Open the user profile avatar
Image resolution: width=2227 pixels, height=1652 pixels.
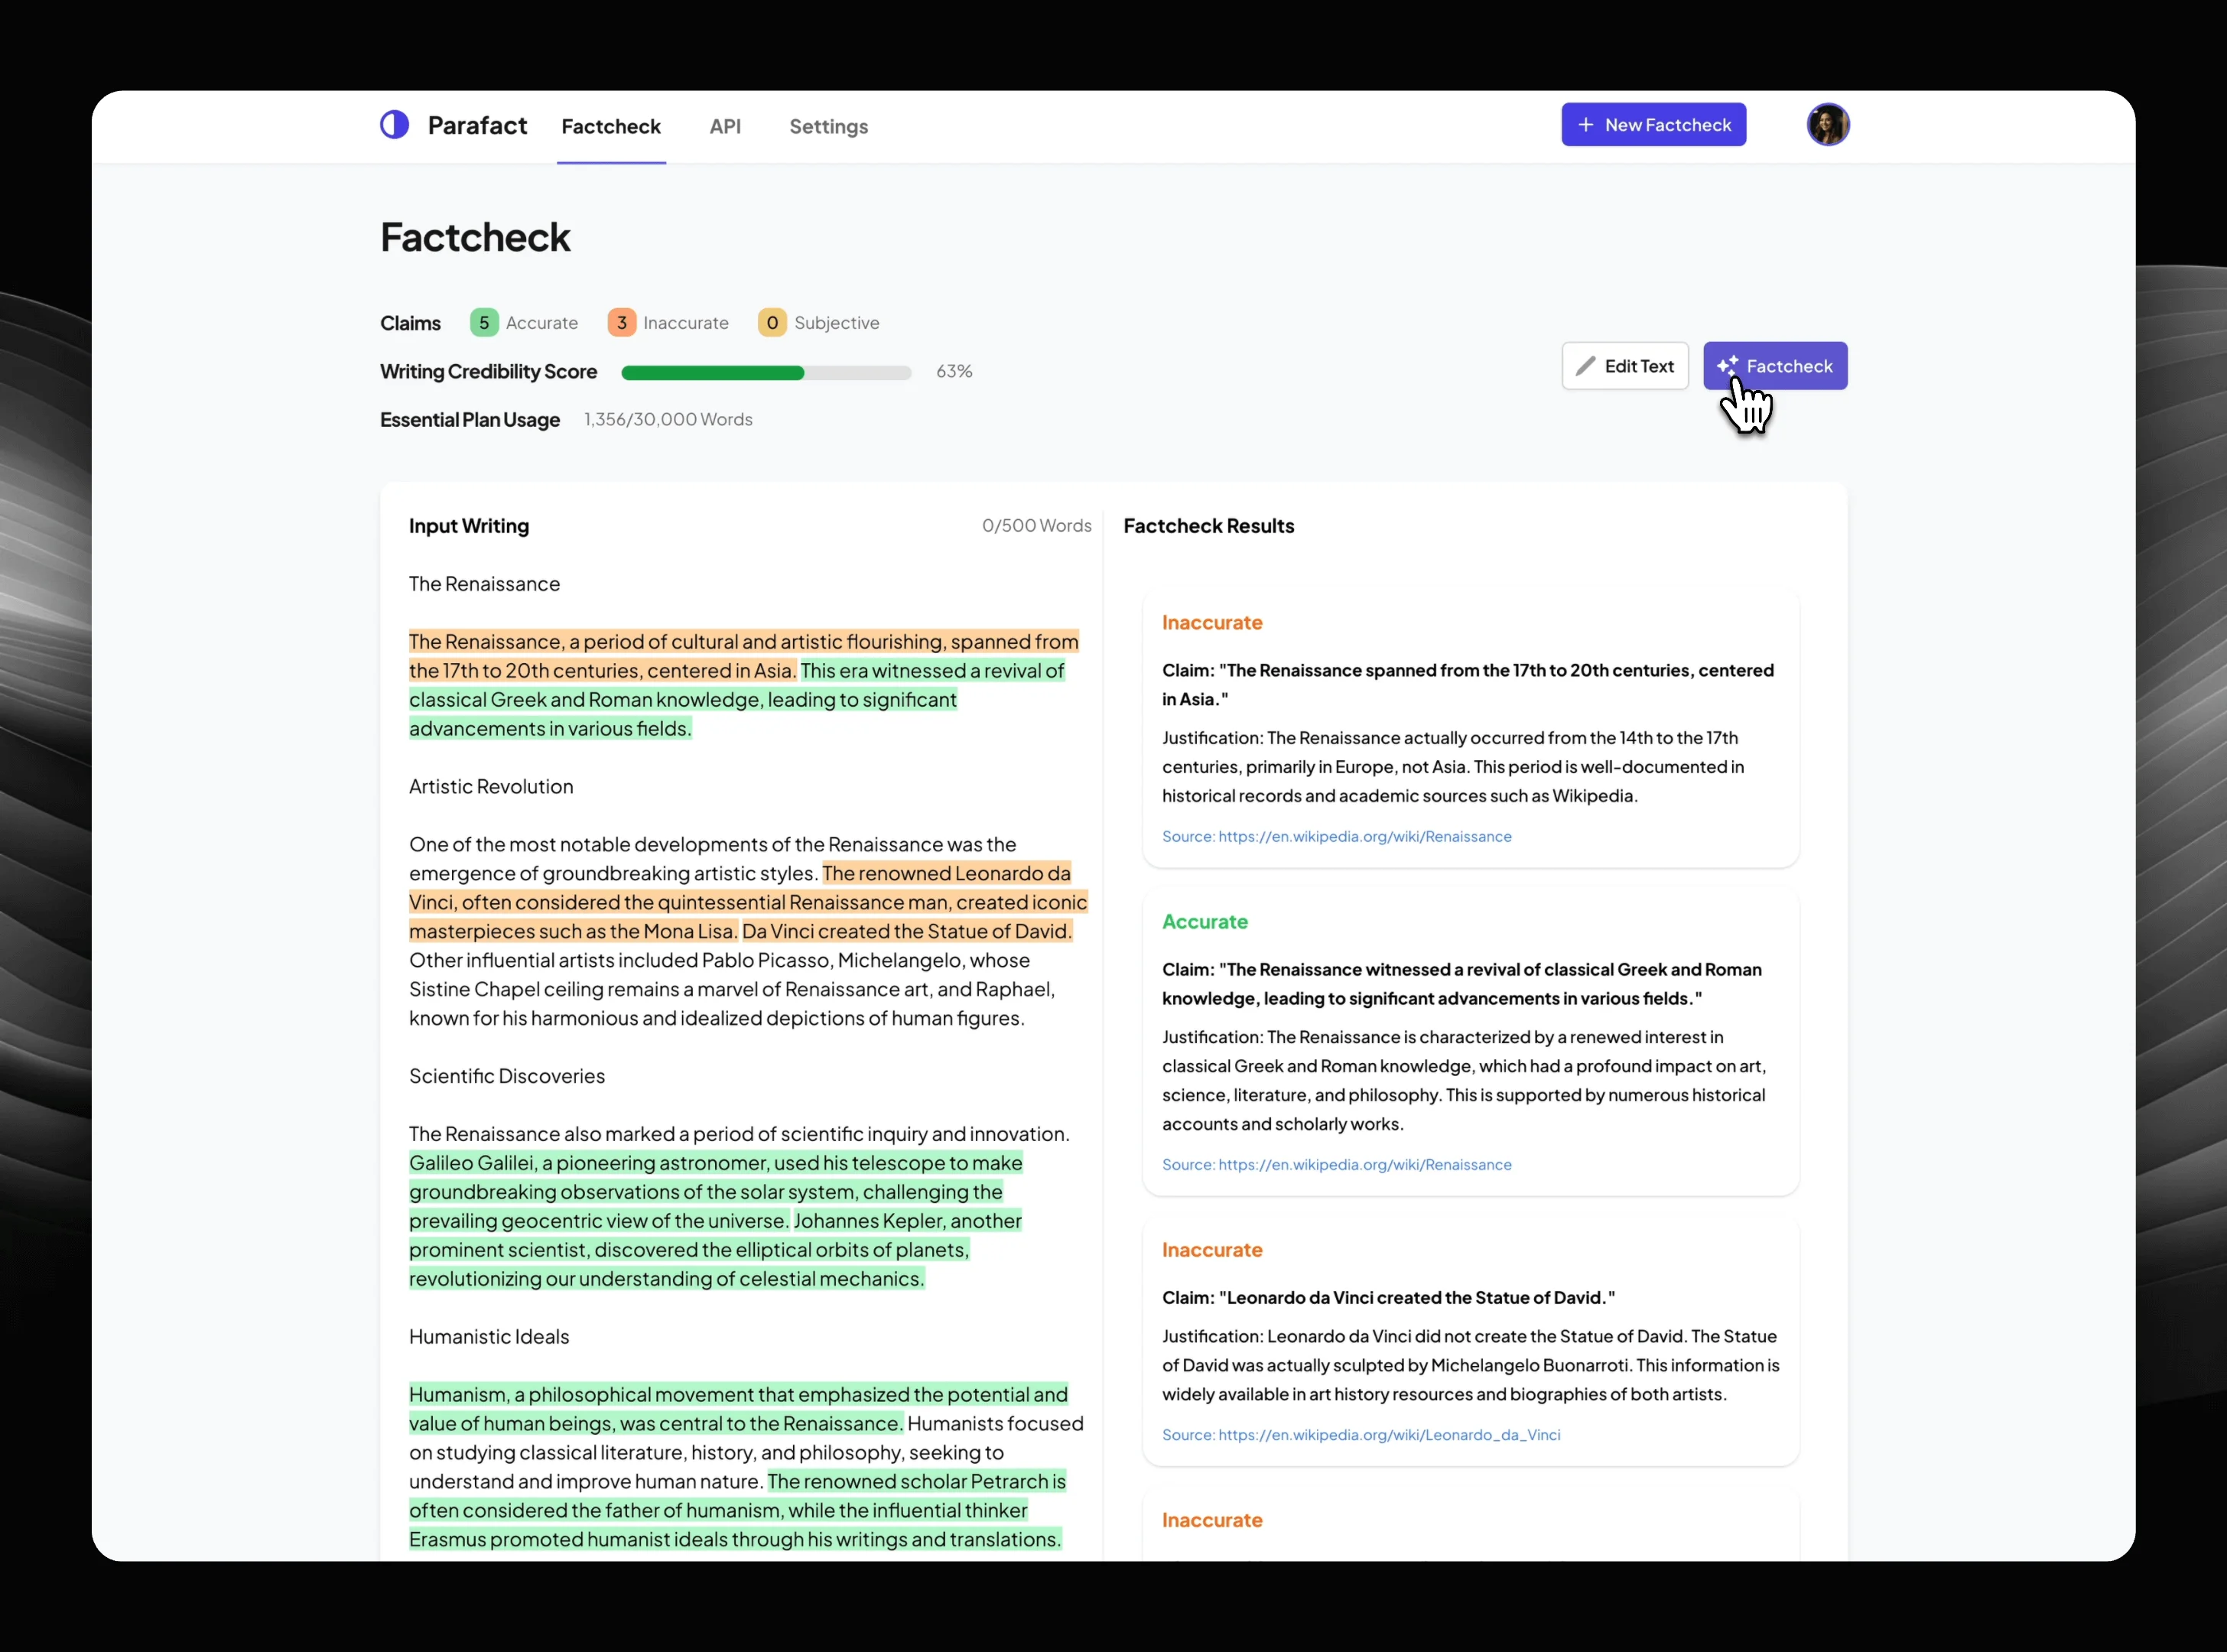(x=1827, y=125)
